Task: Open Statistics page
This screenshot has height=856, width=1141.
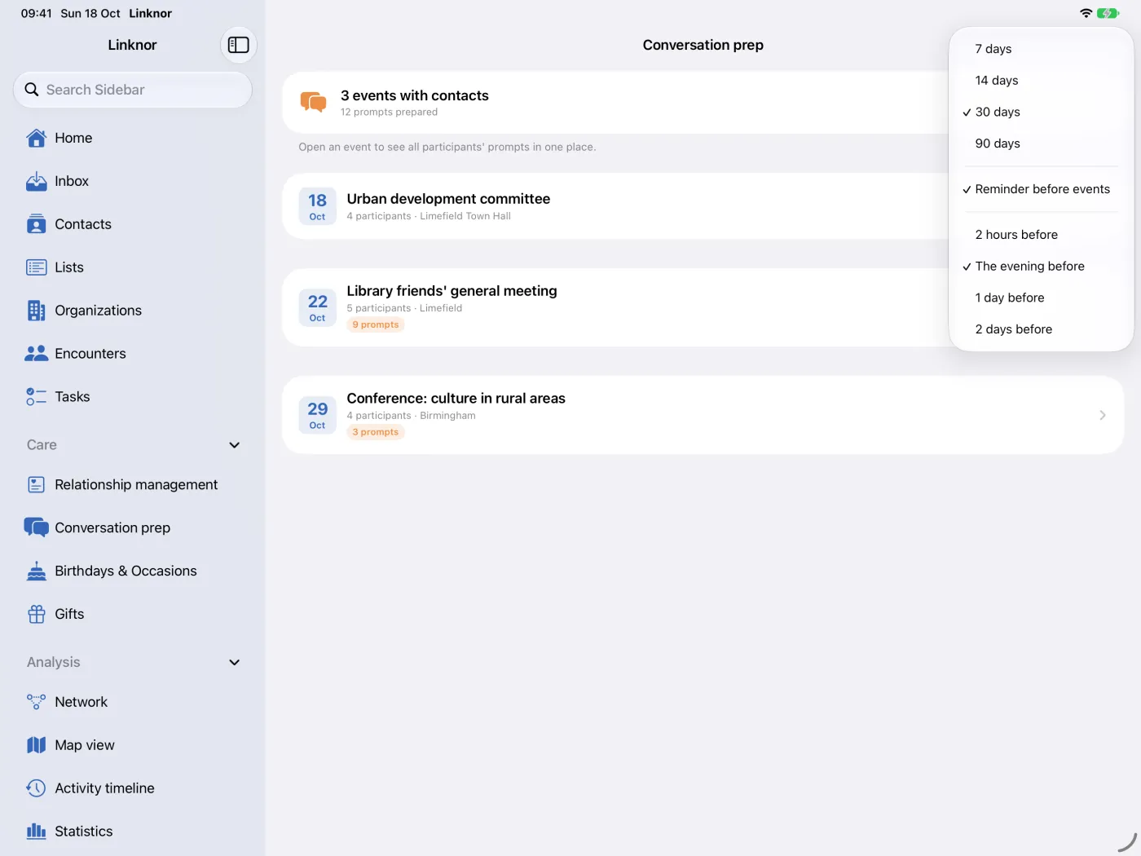Action: point(133,831)
